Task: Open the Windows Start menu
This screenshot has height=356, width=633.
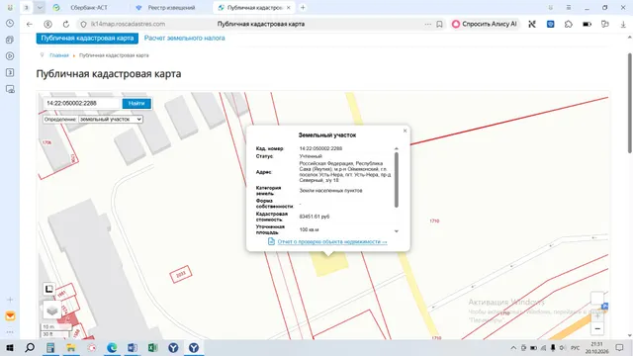Action: [x=10, y=347]
